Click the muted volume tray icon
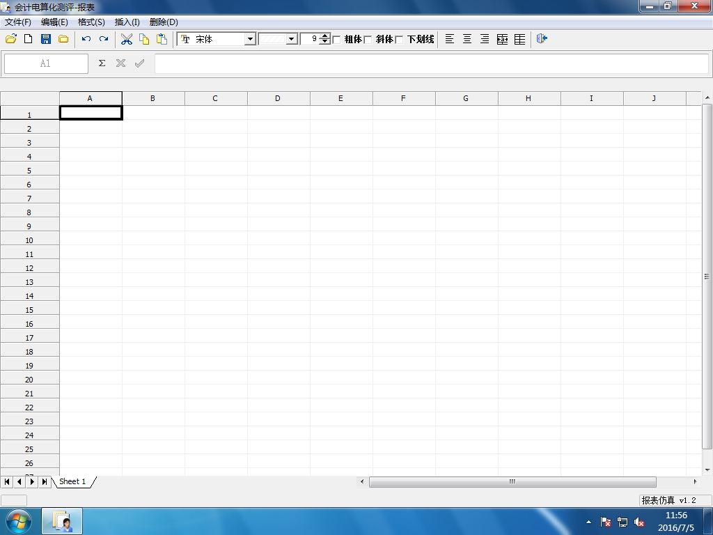 639,522
